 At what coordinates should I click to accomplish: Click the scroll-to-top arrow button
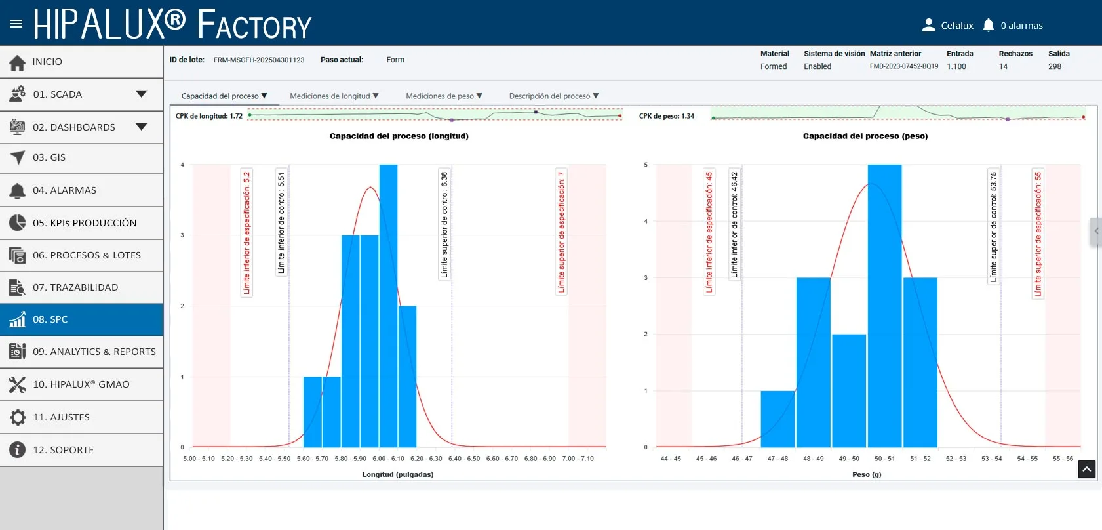click(1086, 469)
